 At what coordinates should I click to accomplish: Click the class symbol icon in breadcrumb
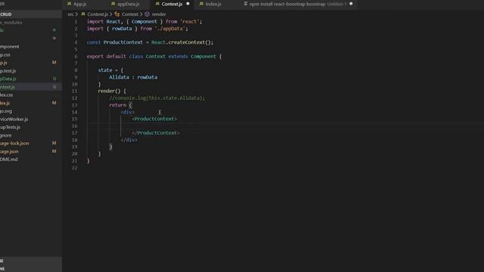117,14
